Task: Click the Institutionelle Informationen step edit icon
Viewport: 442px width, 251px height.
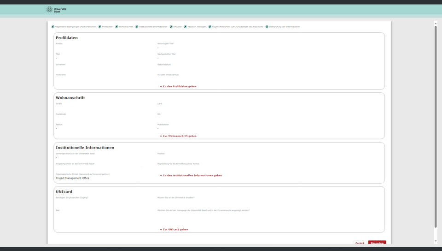Action: (137, 27)
